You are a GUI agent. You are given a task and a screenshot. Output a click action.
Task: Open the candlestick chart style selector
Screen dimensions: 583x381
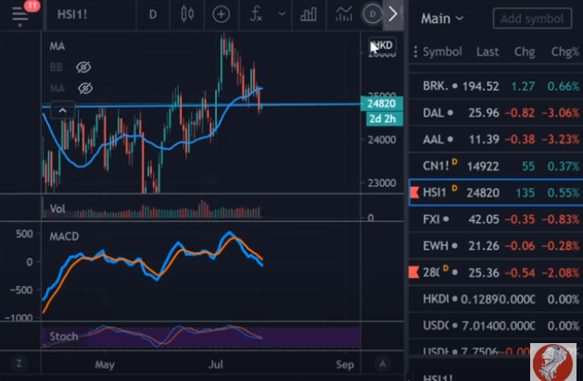187,15
